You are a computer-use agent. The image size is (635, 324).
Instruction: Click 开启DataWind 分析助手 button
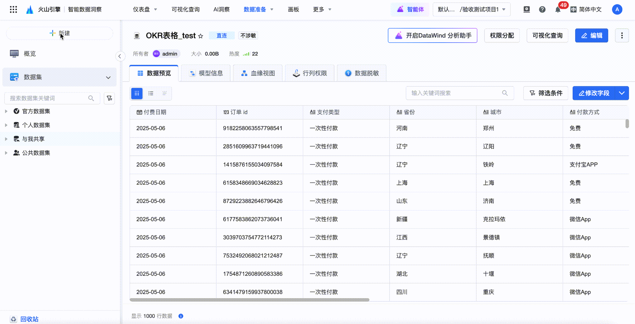pyautogui.click(x=432, y=36)
